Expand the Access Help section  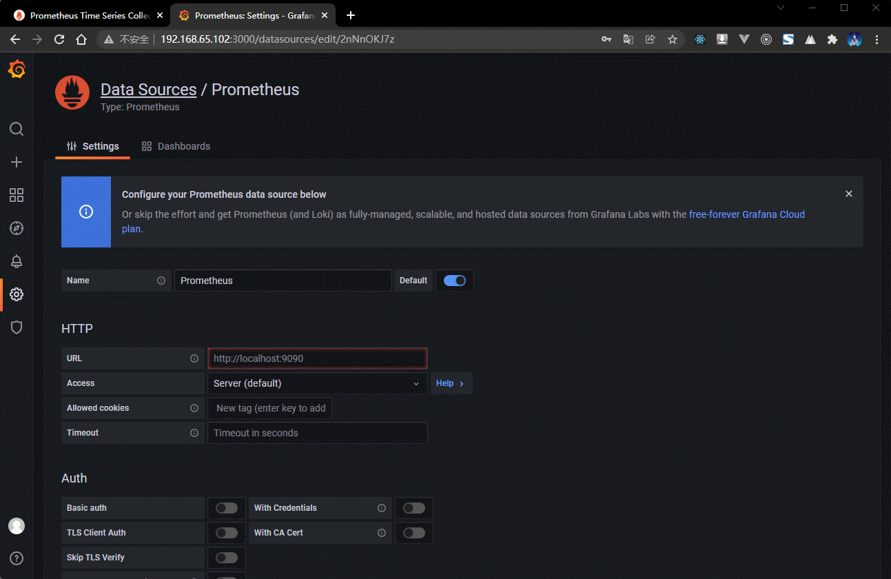tap(451, 383)
